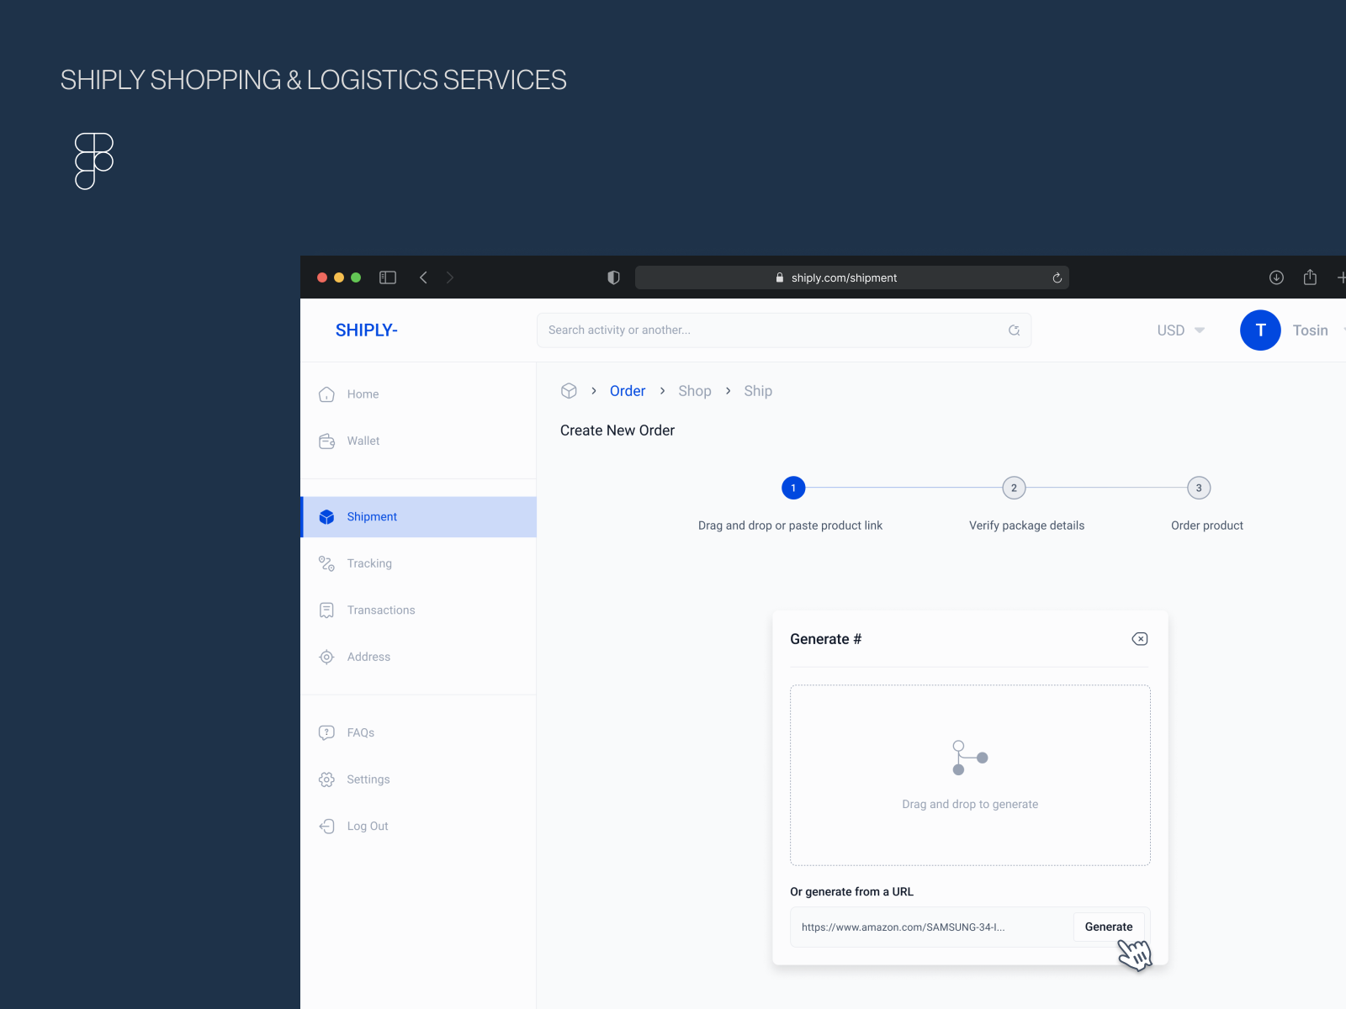Open the Ship breadcrumb item
This screenshot has height=1009, width=1346.
757,390
